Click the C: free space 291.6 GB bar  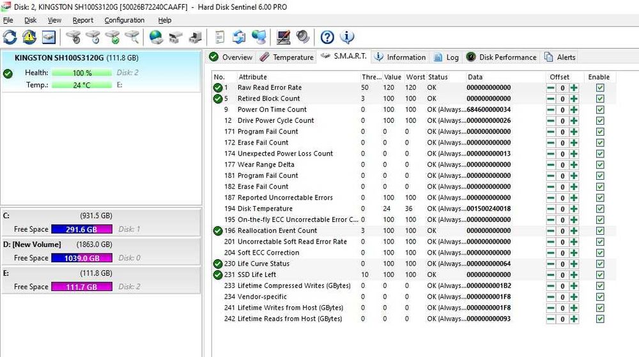click(82, 229)
